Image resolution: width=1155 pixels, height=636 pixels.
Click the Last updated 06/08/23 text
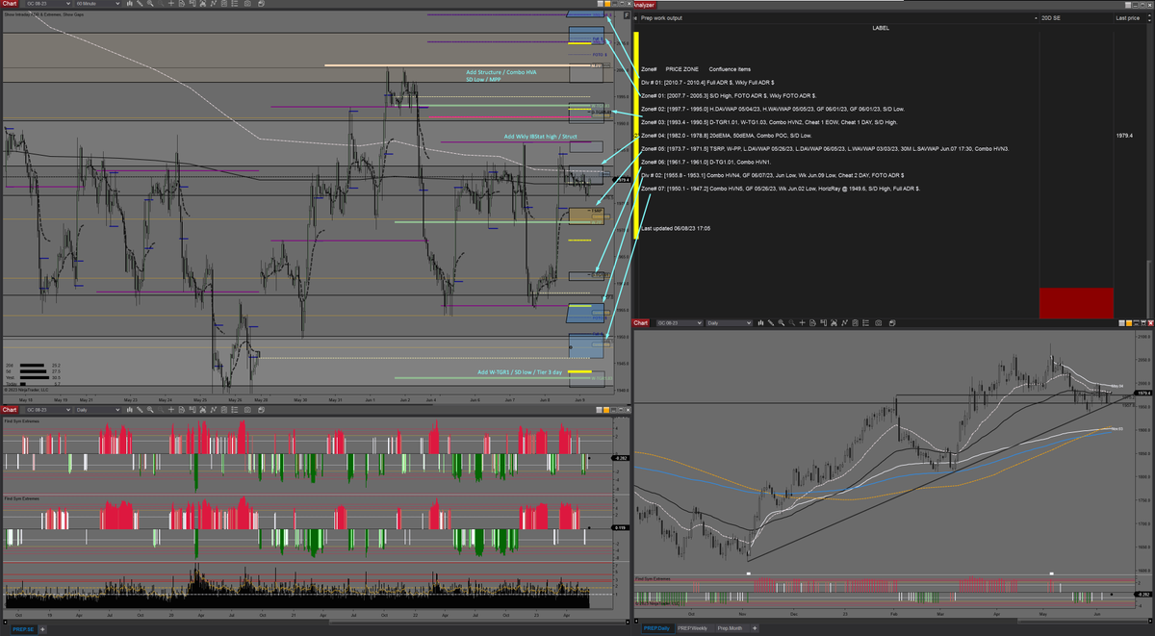[676, 229]
